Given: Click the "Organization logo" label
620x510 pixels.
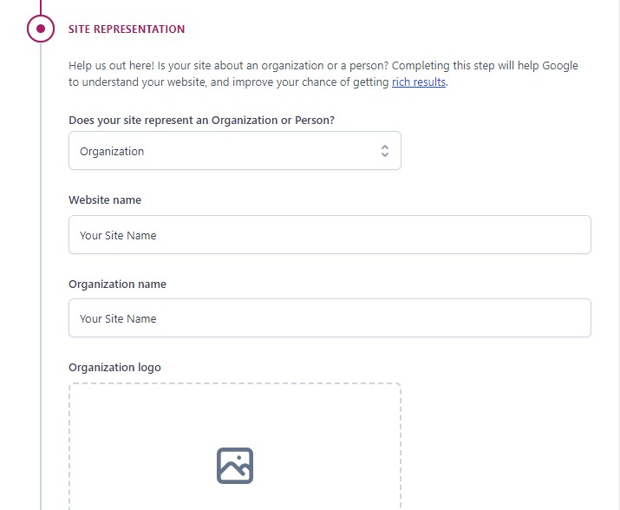Looking at the screenshot, I should (114, 368).
